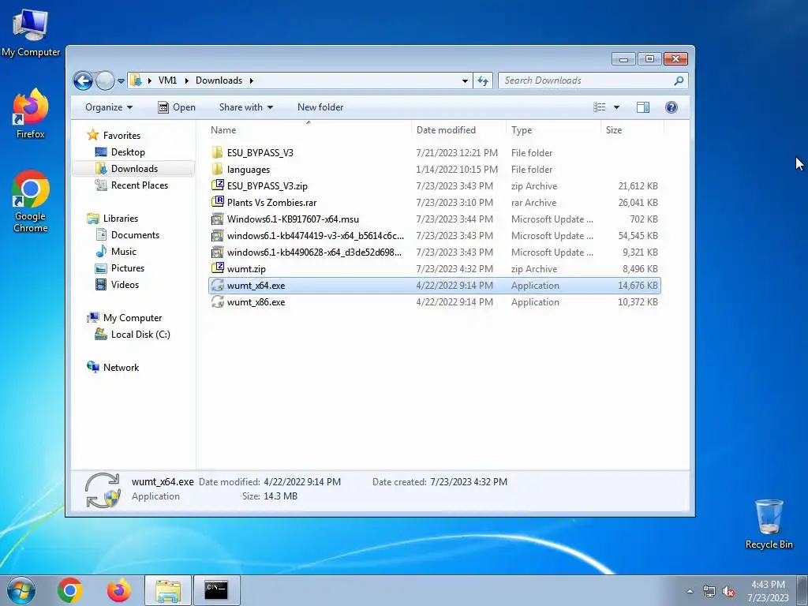
Task: Select the ESU_BYPASS_V3 folder icon
Action: click(x=218, y=152)
